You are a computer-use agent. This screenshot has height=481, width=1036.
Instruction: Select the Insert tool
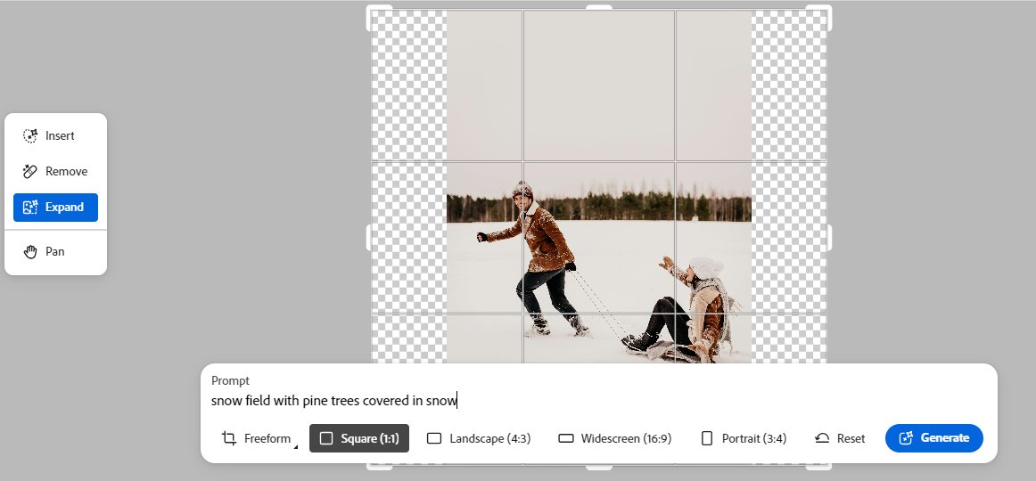tap(55, 136)
